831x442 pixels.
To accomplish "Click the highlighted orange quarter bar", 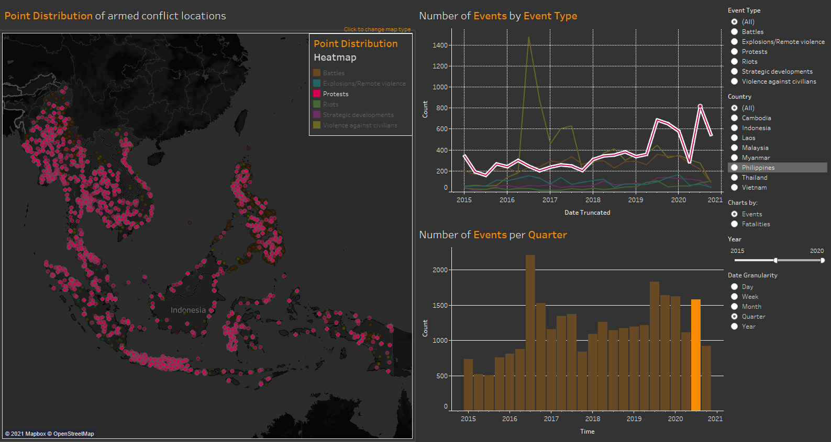I will click(x=695, y=355).
